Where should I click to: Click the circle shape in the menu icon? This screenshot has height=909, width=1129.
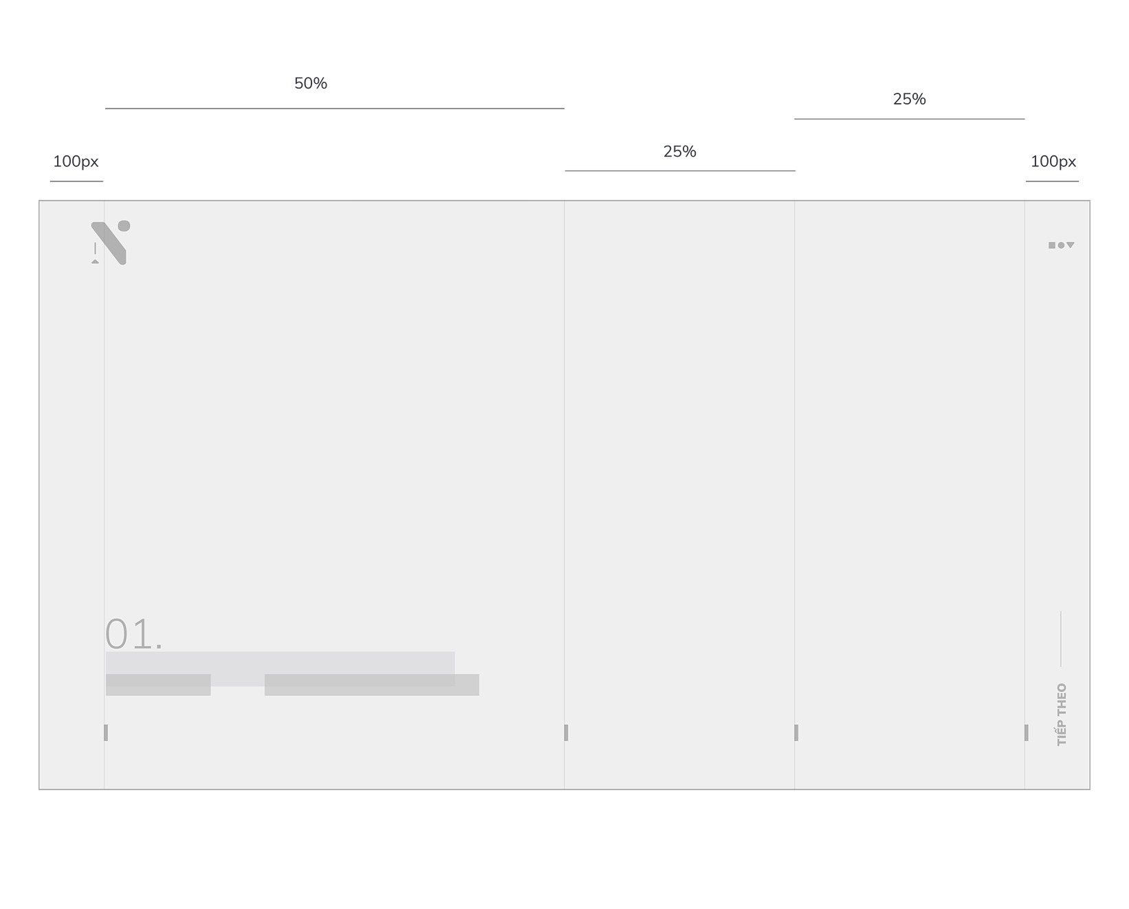coord(1061,245)
